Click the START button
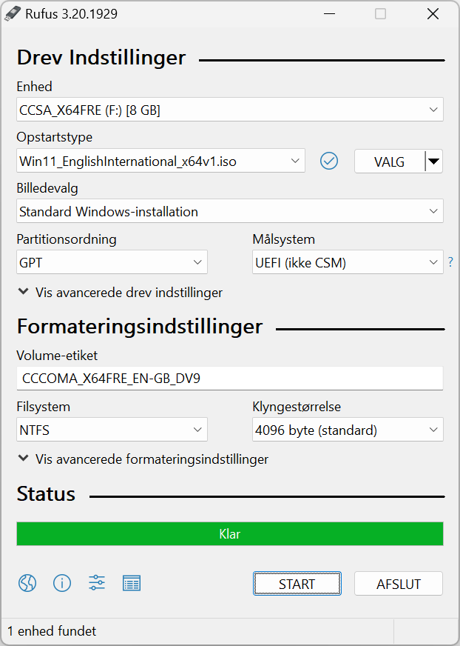The width and height of the screenshot is (460, 646). (x=297, y=583)
